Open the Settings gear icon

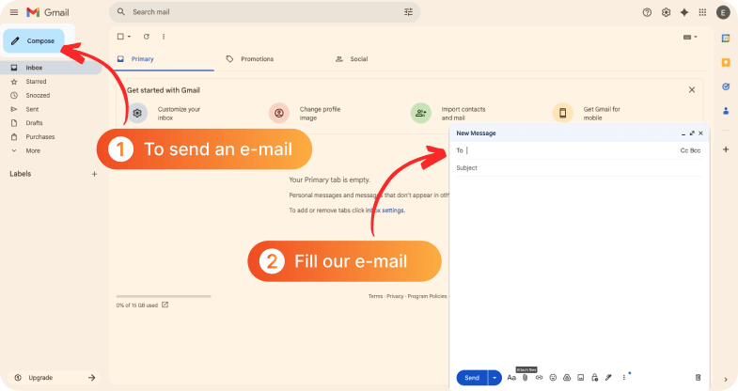coord(666,13)
